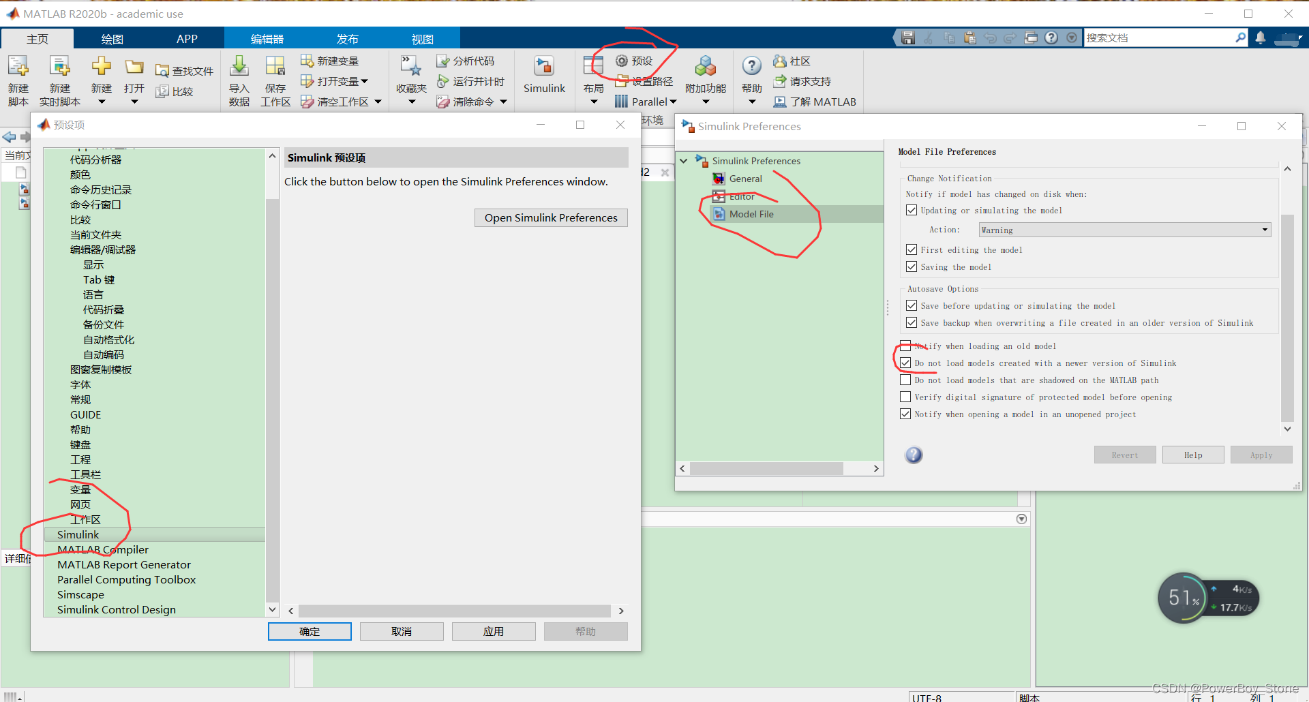Screen dimensions: 1309x702
Task: Click blue help icon in Simulink Preferences
Action: point(914,455)
